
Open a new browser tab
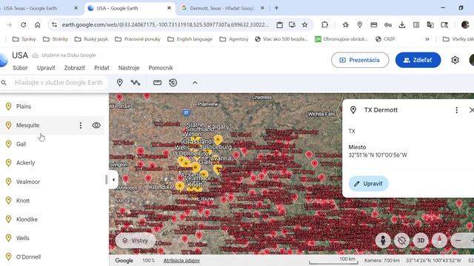276,8
